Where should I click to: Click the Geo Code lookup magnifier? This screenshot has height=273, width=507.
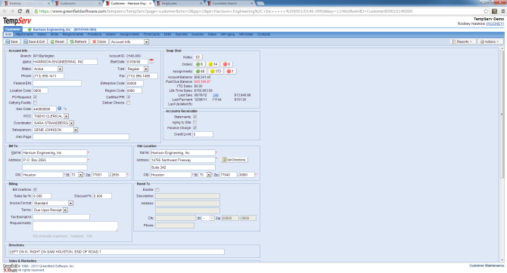pyautogui.click(x=64, y=109)
